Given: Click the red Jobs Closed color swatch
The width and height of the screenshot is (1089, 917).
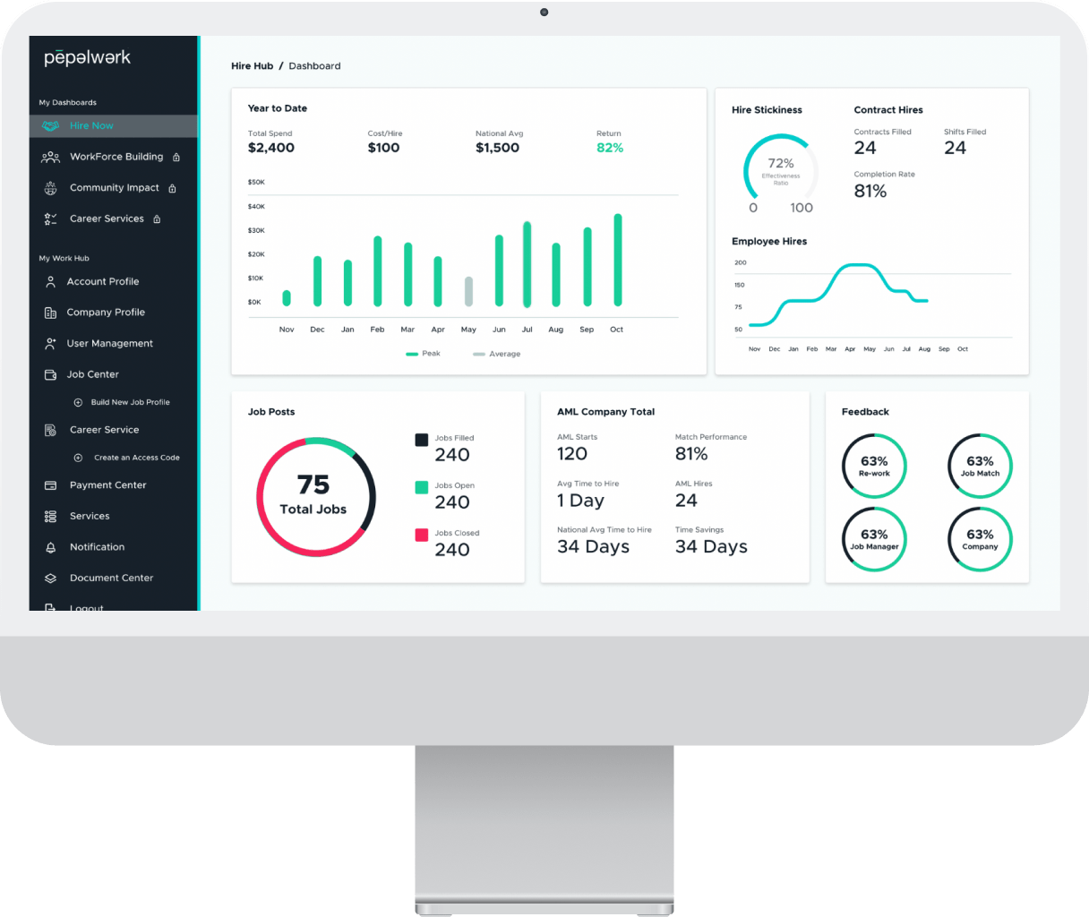Looking at the screenshot, I should 421,535.
